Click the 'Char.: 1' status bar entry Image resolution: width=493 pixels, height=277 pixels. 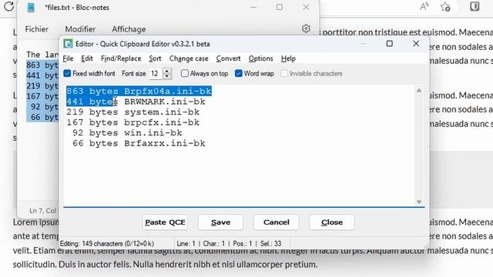(x=214, y=244)
